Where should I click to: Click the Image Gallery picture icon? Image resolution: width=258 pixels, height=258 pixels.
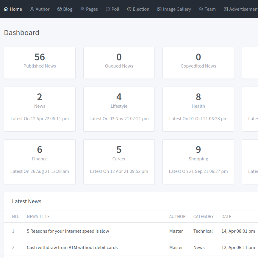click(160, 9)
